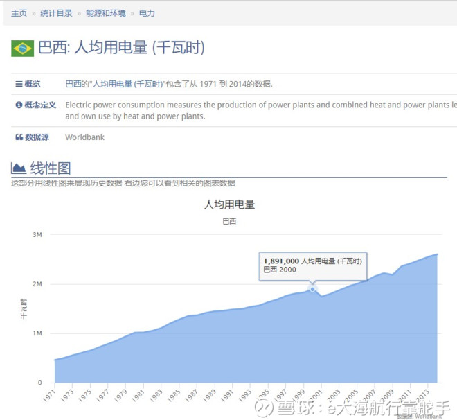Click the Worldbank data source text
This screenshot has height=420, width=457.
pyautogui.click(x=84, y=137)
